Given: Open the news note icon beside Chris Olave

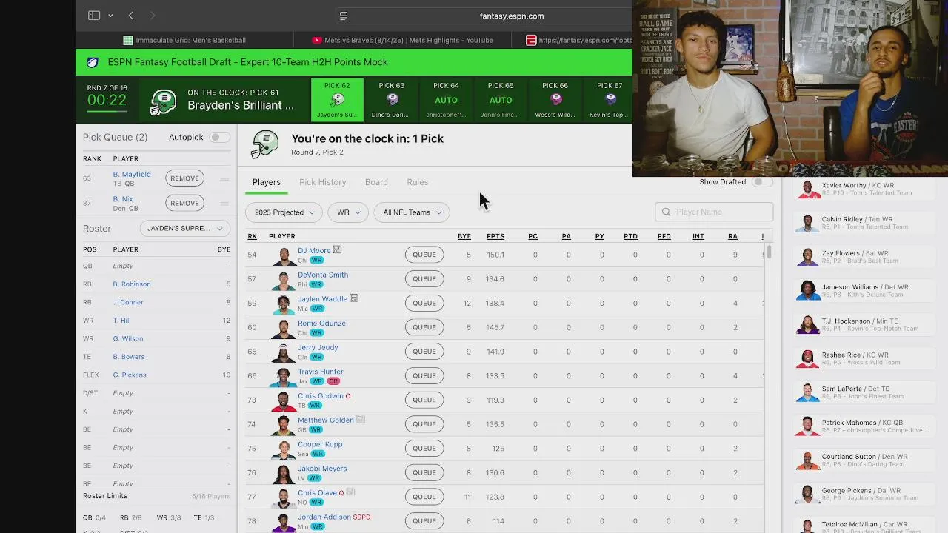Looking at the screenshot, I should [350, 492].
